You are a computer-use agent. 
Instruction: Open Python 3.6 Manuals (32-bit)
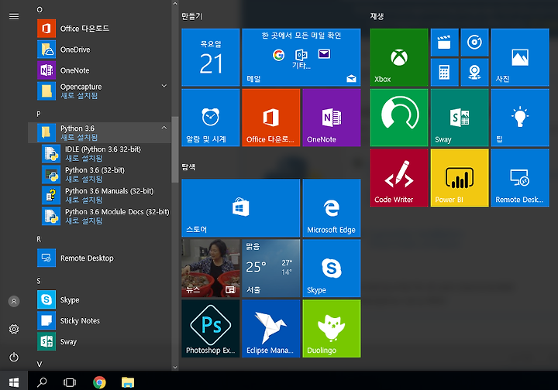[99, 195]
